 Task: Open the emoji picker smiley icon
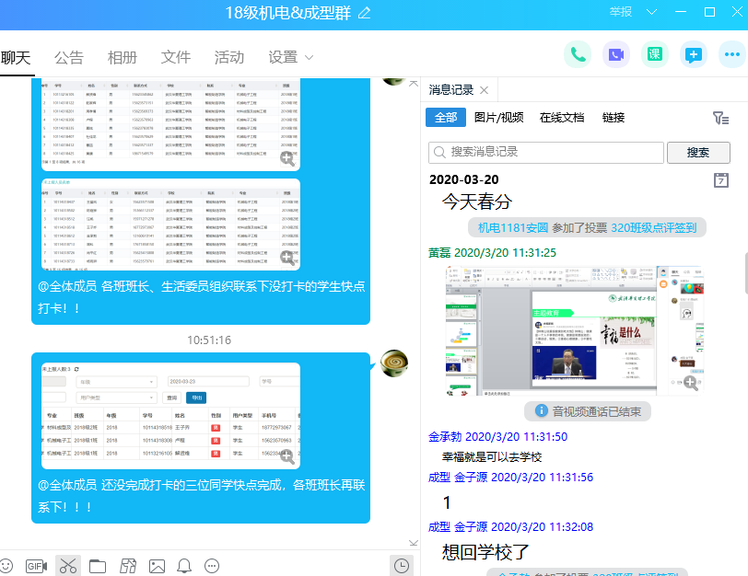tap(6, 566)
